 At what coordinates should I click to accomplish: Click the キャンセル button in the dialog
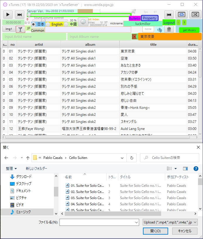pos(185,231)
